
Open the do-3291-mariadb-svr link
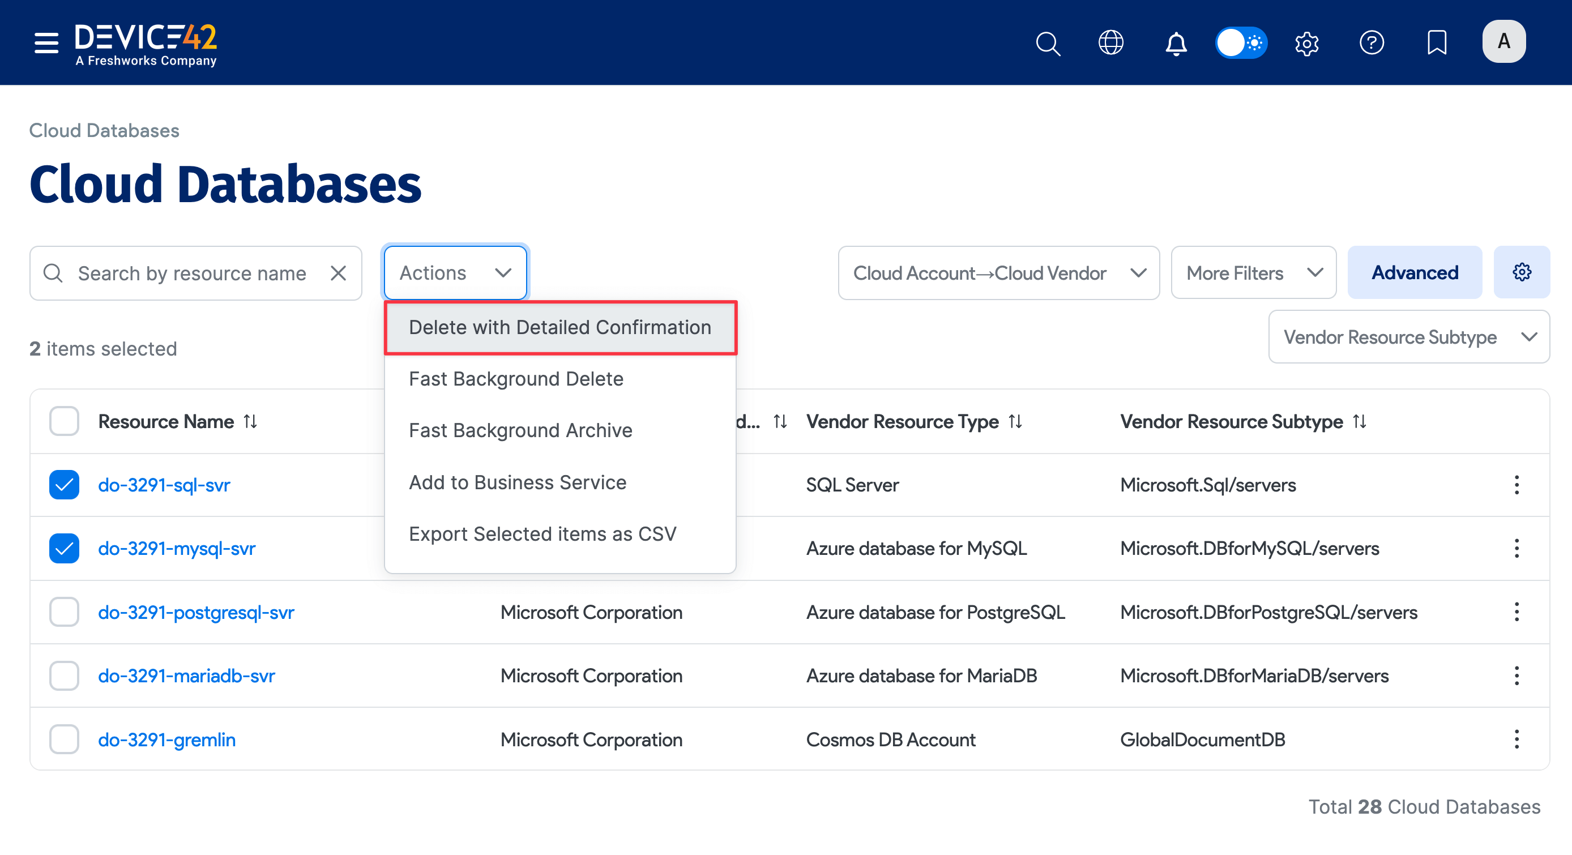point(186,676)
